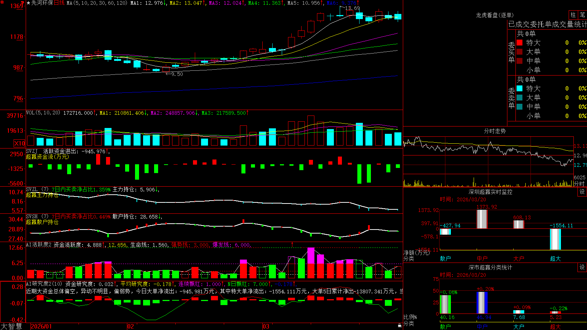The height and width of the screenshot is (330, 587).
Task: Click 小单 row under 委卖单
Action: pyautogui.click(x=551, y=116)
